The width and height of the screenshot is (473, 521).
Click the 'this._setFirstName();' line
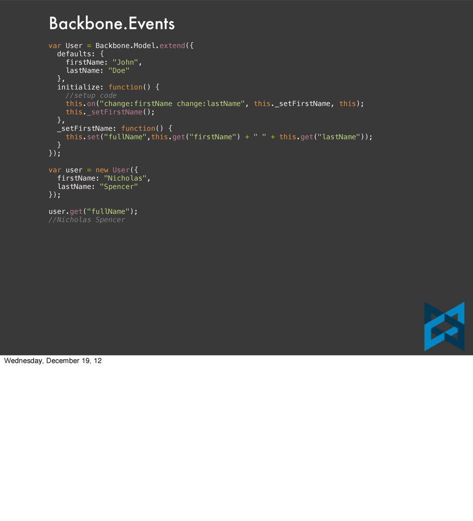pyautogui.click(x=110, y=112)
